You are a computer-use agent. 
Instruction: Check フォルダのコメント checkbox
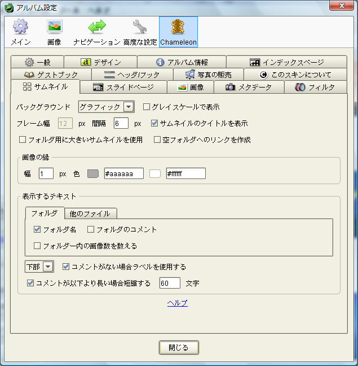[91, 229]
